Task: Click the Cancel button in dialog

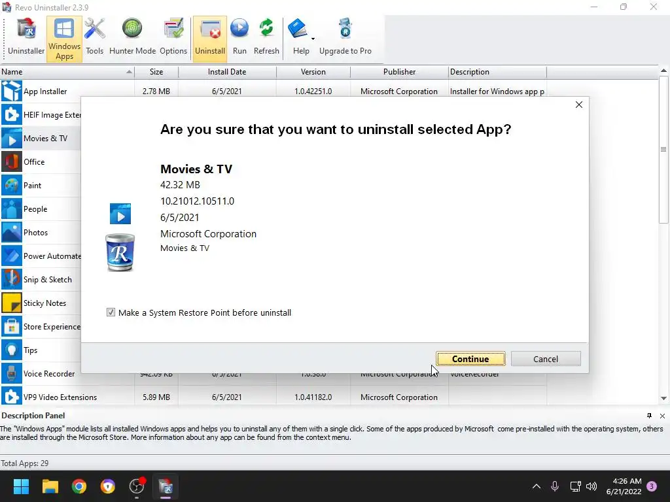Action: click(x=546, y=359)
